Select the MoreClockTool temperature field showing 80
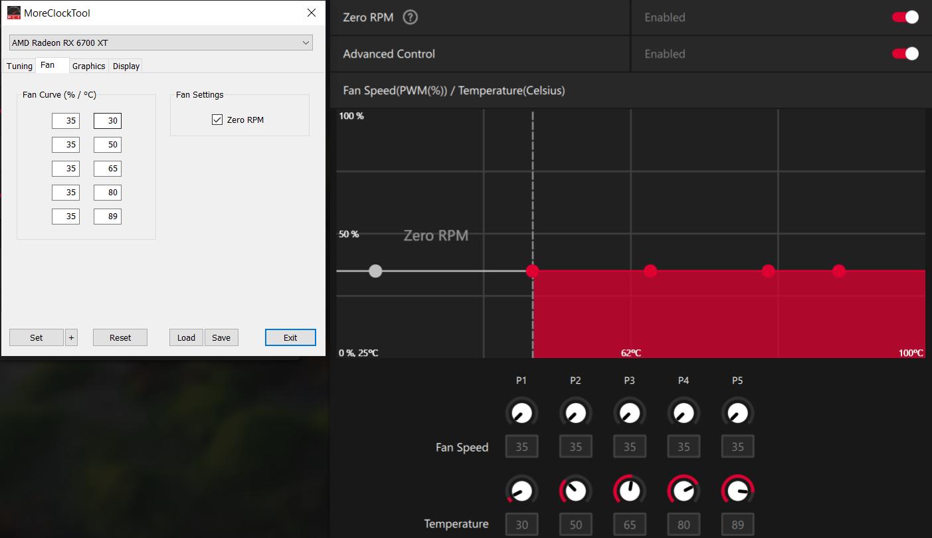Screen dimensions: 932x538 coord(108,193)
